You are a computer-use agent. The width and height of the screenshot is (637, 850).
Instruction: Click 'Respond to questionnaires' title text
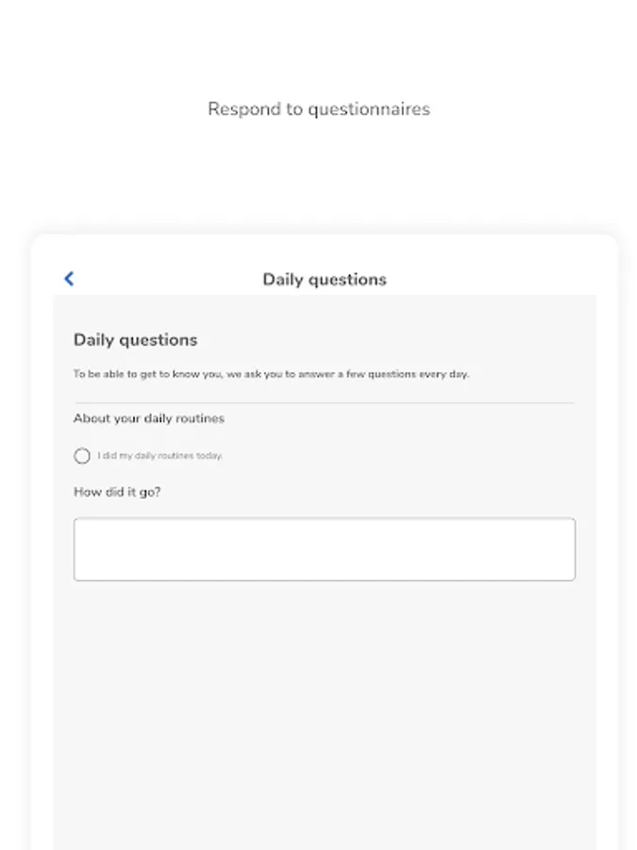318,109
